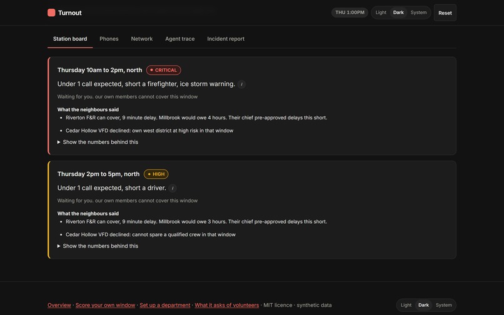Open Score your own window link

106,305
